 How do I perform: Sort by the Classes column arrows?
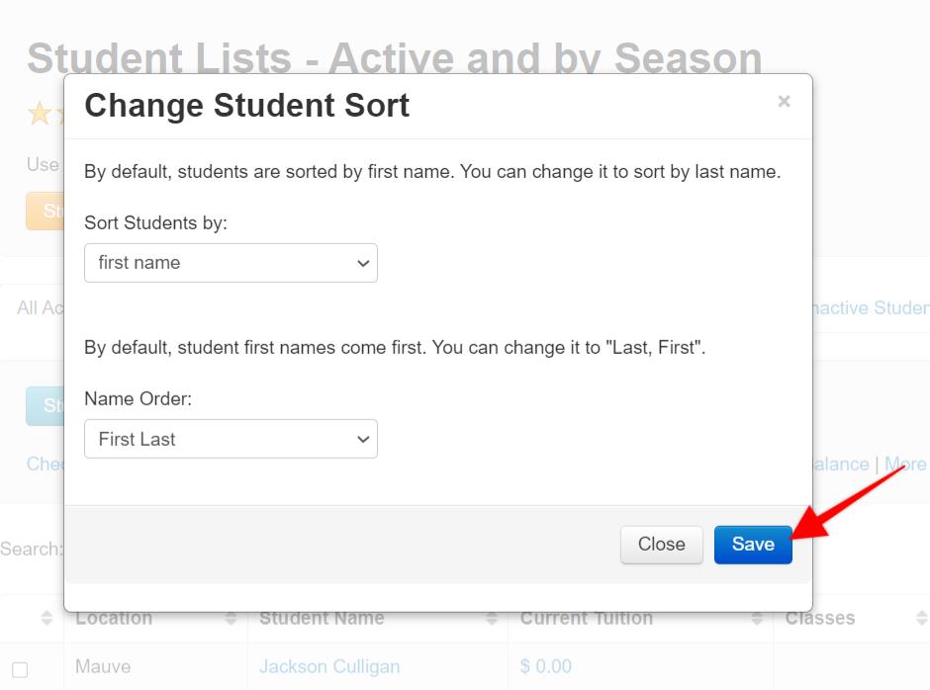[922, 618]
